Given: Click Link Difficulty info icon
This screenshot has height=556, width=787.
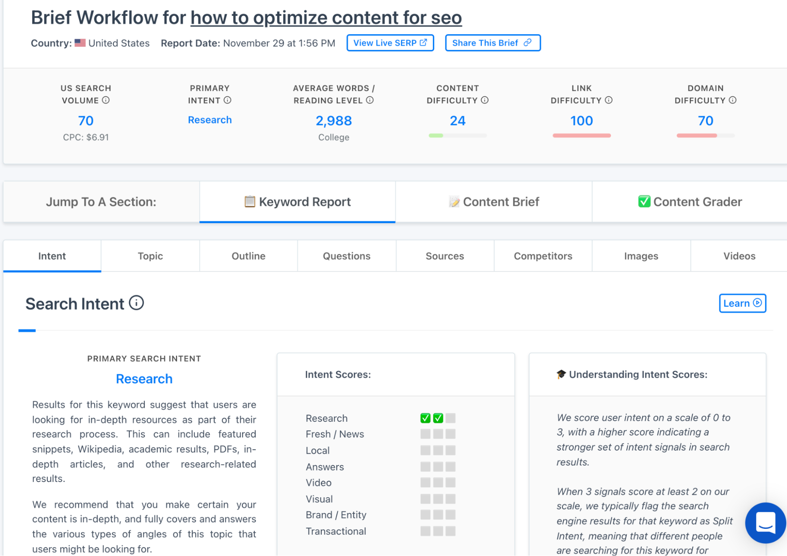Looking at the screenshot, I should coord(609,100).
